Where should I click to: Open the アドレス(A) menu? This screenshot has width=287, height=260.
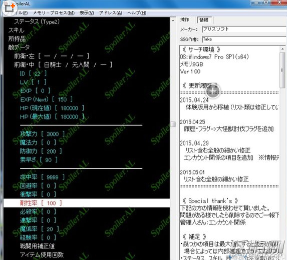click(x=111, y=13)
